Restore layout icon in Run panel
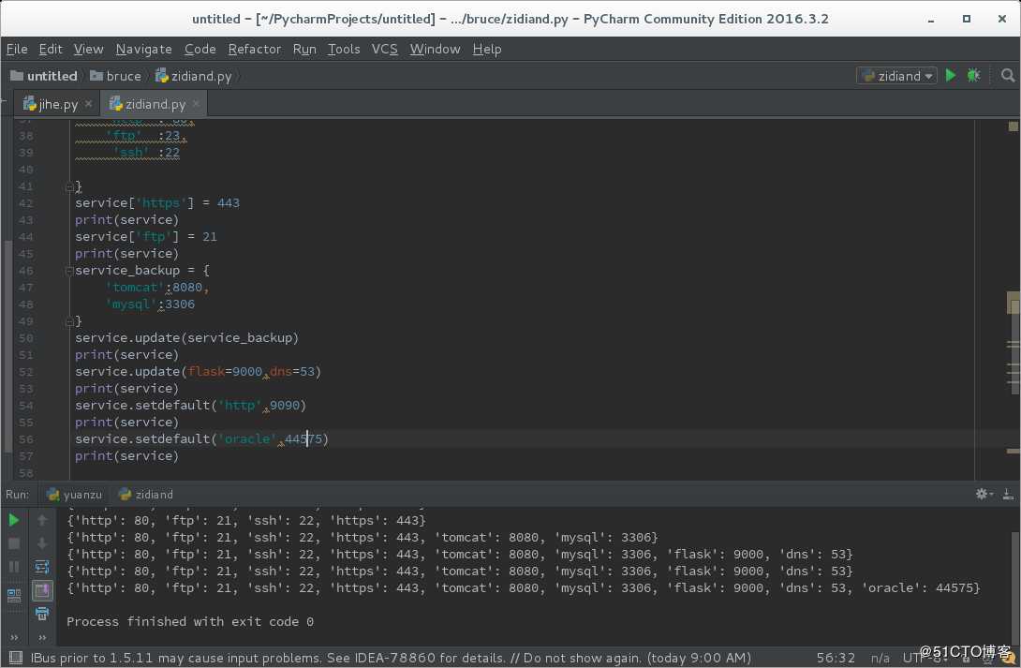The height and width of the screenshot is (668, 1021). coord(14,595)
